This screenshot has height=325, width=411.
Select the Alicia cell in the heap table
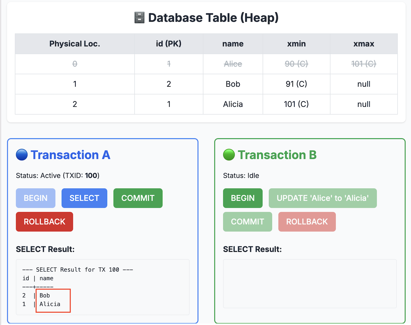(x=233, y=104)
